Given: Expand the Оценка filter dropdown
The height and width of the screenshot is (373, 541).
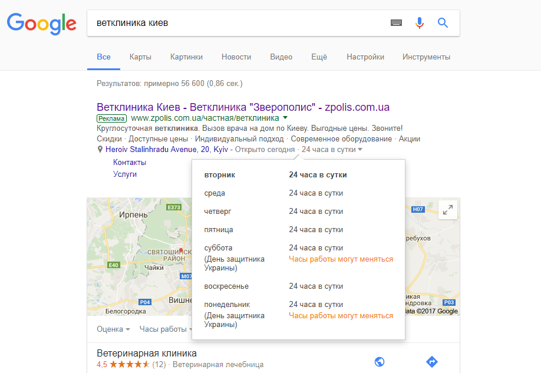Looking at the screenshot, I should (x=113, y=329).
